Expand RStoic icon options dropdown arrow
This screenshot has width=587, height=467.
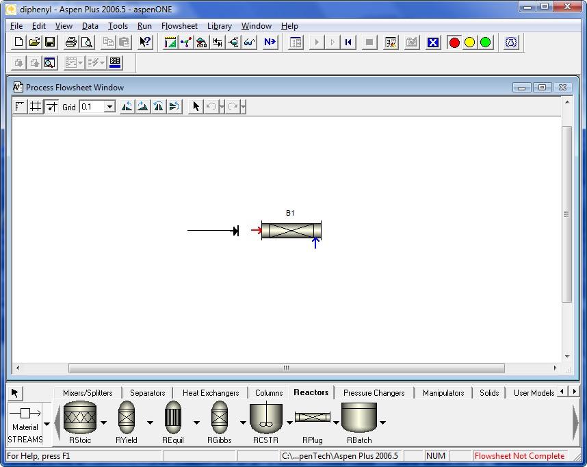coord(103,422)
